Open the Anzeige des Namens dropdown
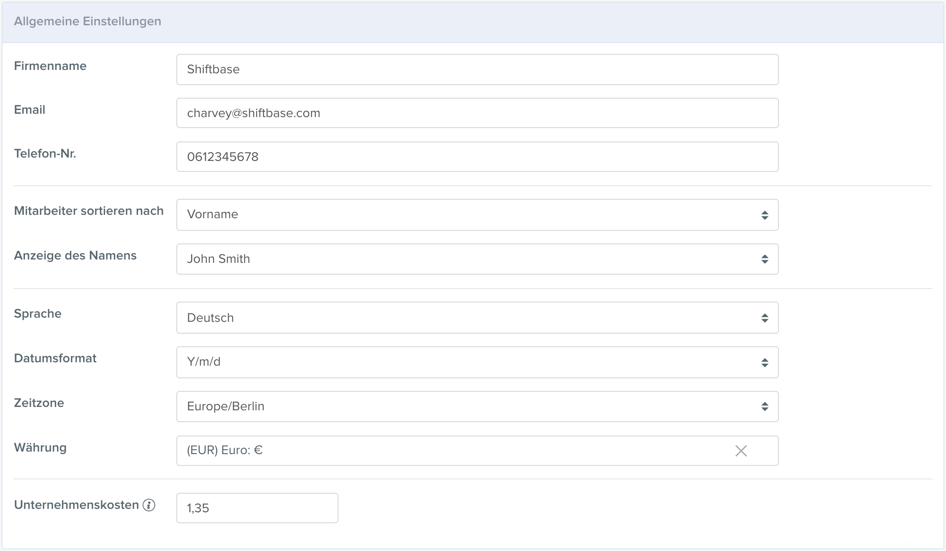 (x=477, y=259)
